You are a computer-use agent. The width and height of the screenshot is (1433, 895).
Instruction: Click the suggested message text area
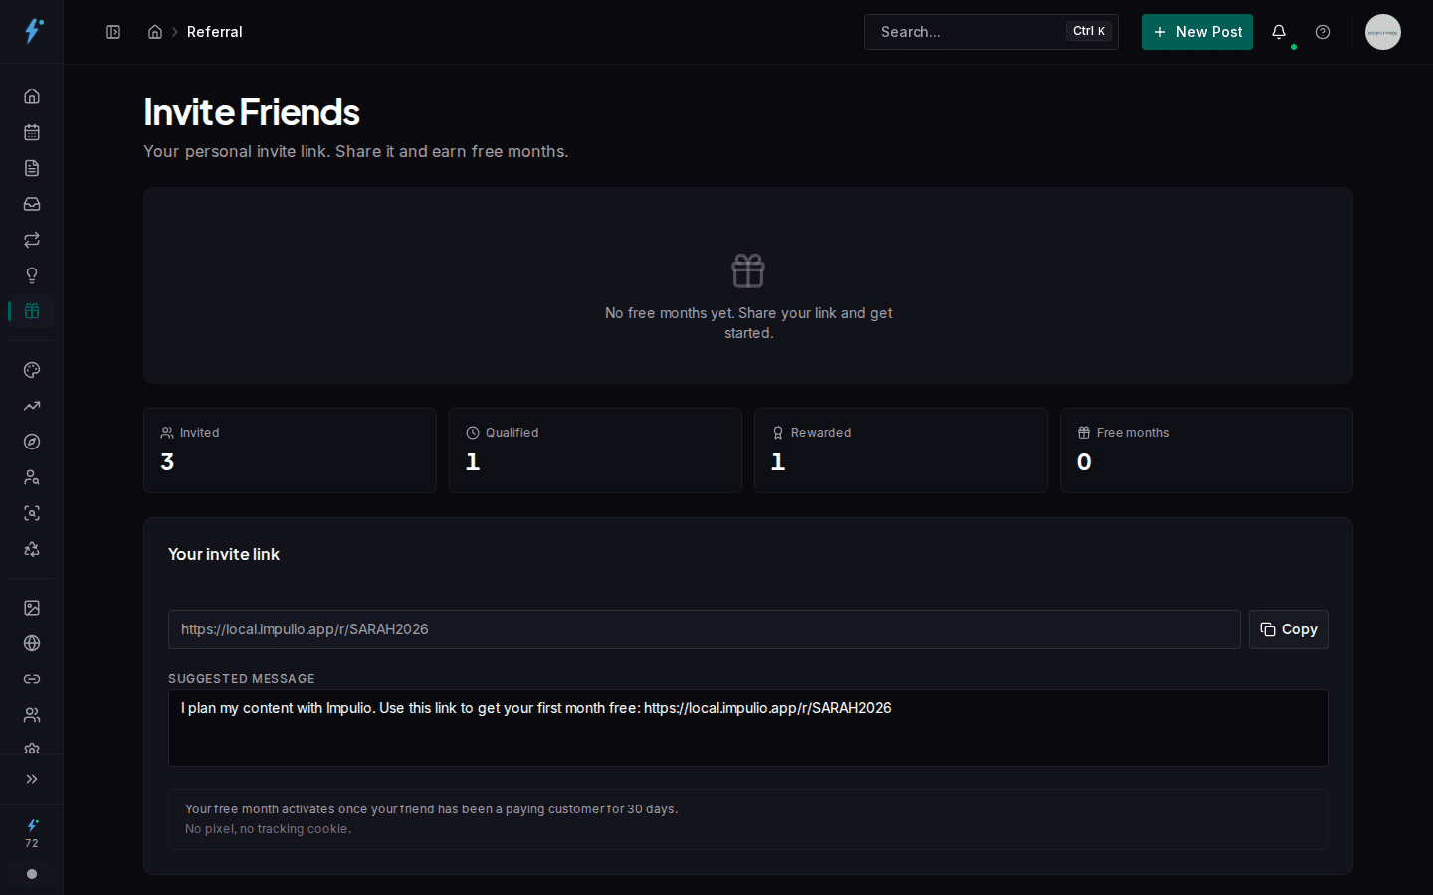(748, 728)
